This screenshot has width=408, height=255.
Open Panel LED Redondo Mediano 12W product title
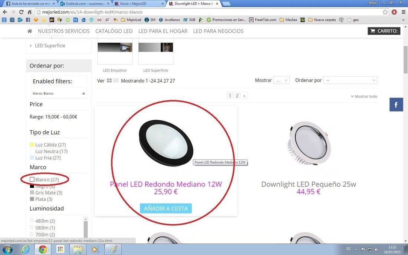click(x=166, y=184)
